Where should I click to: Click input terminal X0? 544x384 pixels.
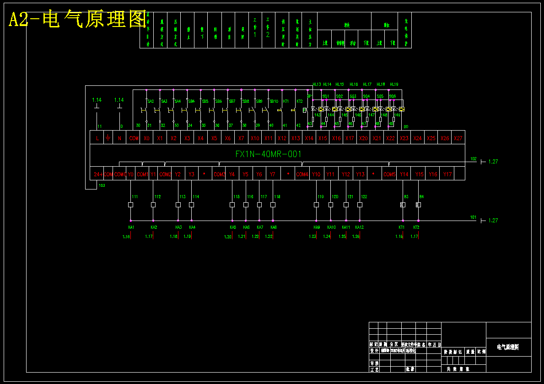(146, 138)
